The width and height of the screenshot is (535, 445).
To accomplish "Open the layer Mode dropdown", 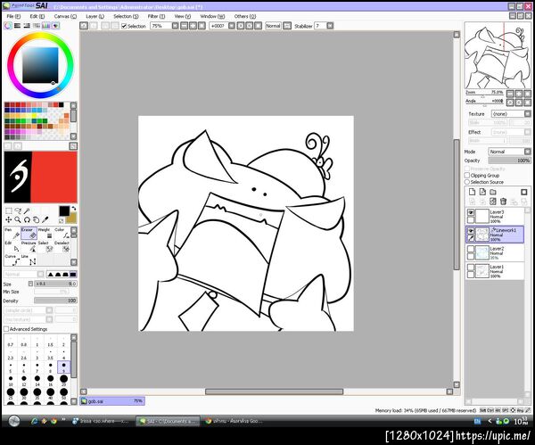I will [x=528, y=152].
